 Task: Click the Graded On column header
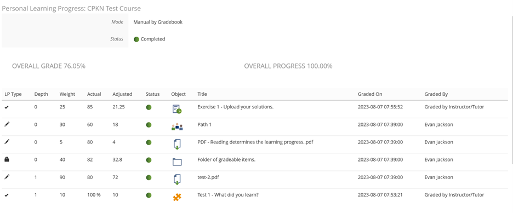[370, 94]
